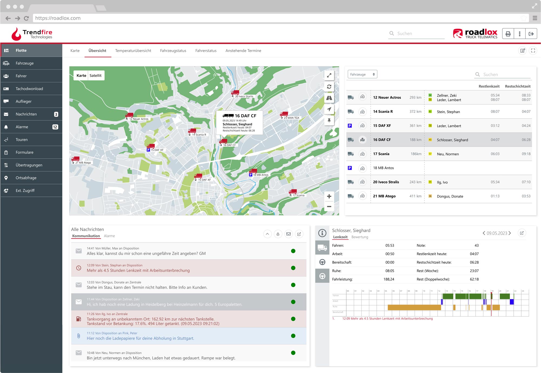Toggle map locate icon for 21 MB Atego
The width and height of the screenshot is (541, 373).
click(362, 196)
